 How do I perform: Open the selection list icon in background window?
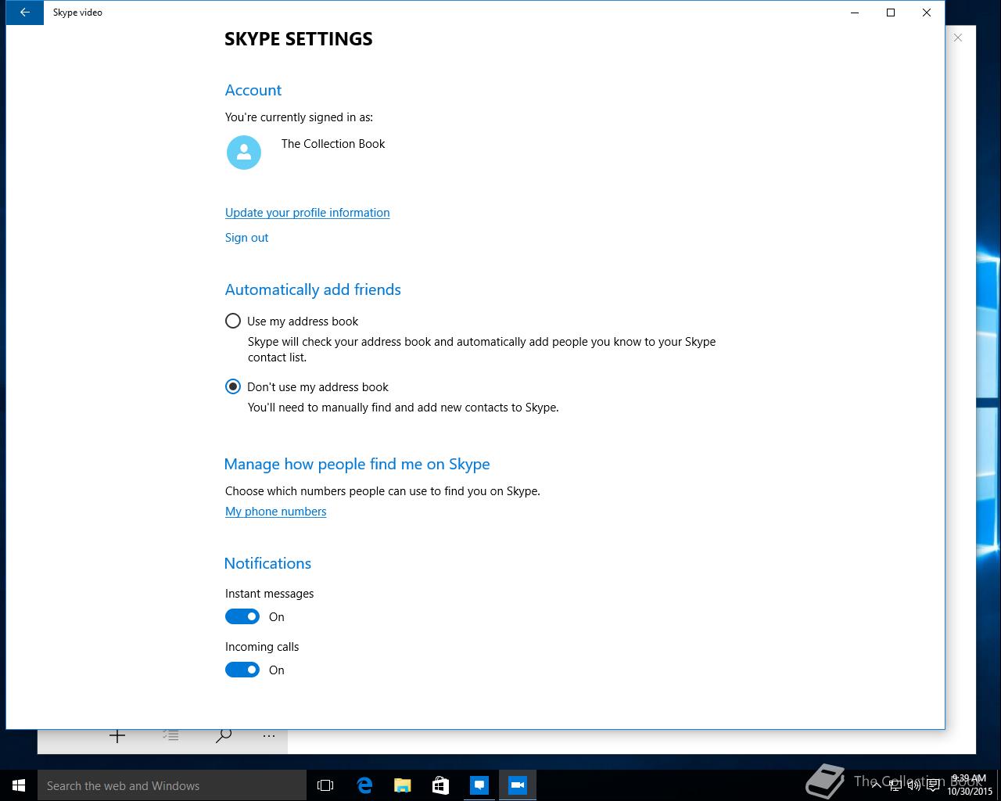coord(170,736)
